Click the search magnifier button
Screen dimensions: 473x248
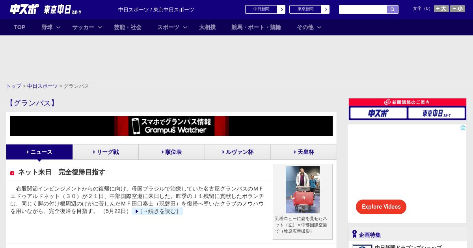coord(393,9)
